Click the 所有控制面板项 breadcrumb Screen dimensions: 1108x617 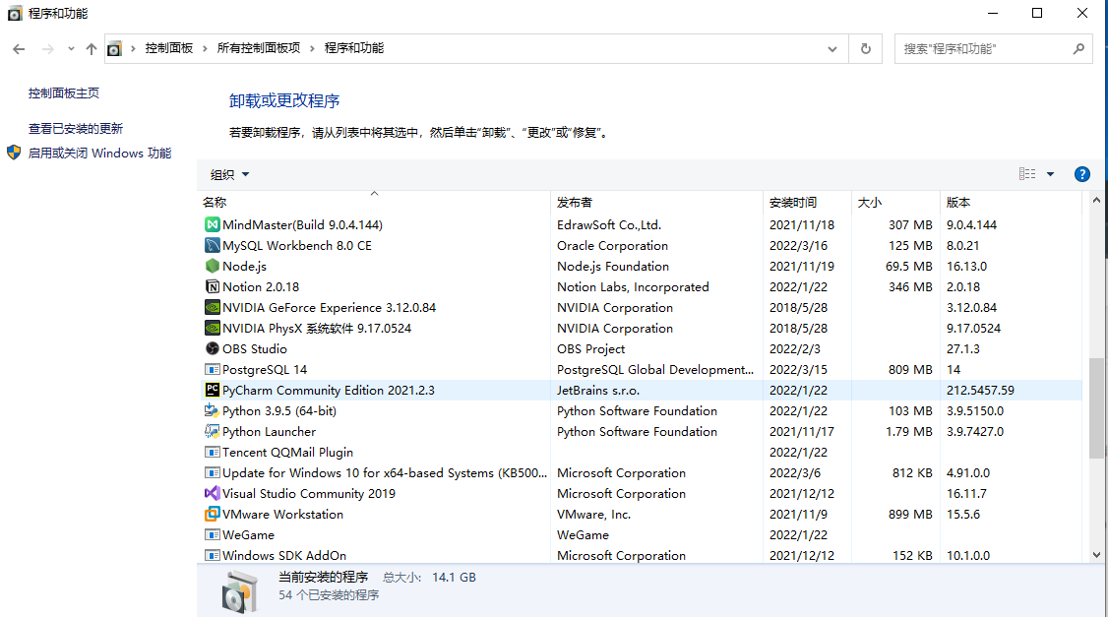click(259, 48)
